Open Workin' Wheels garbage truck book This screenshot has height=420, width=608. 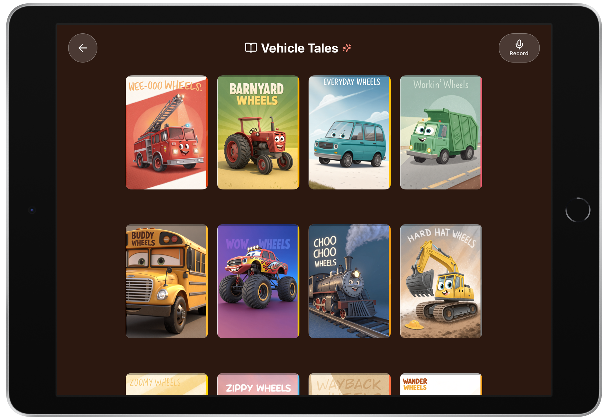(441, 132)
